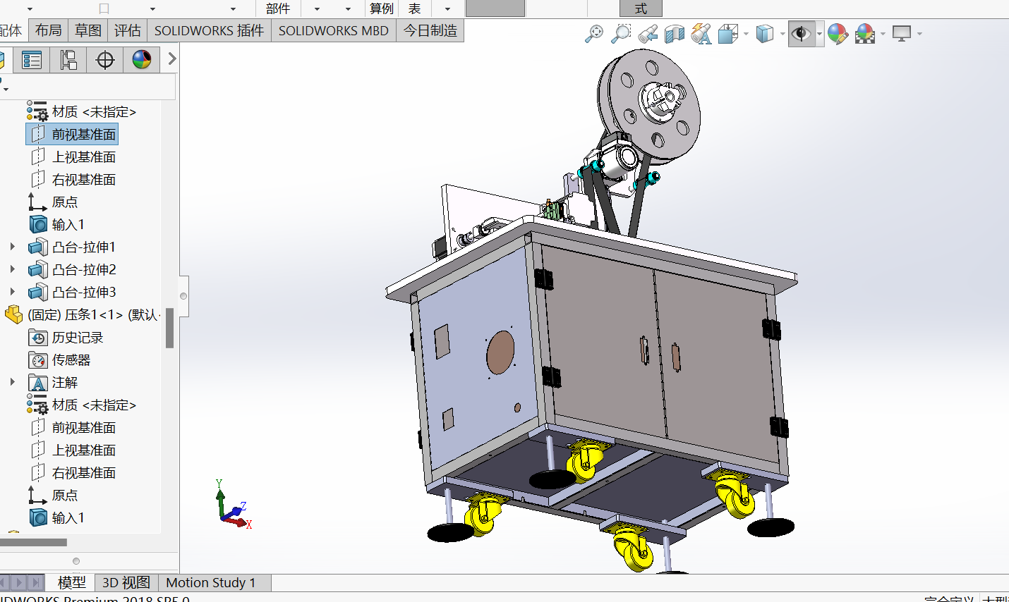This screenshot has width=1009, height=602.
Task: Click the 表 toolbar button
Action: click(415, 8)
